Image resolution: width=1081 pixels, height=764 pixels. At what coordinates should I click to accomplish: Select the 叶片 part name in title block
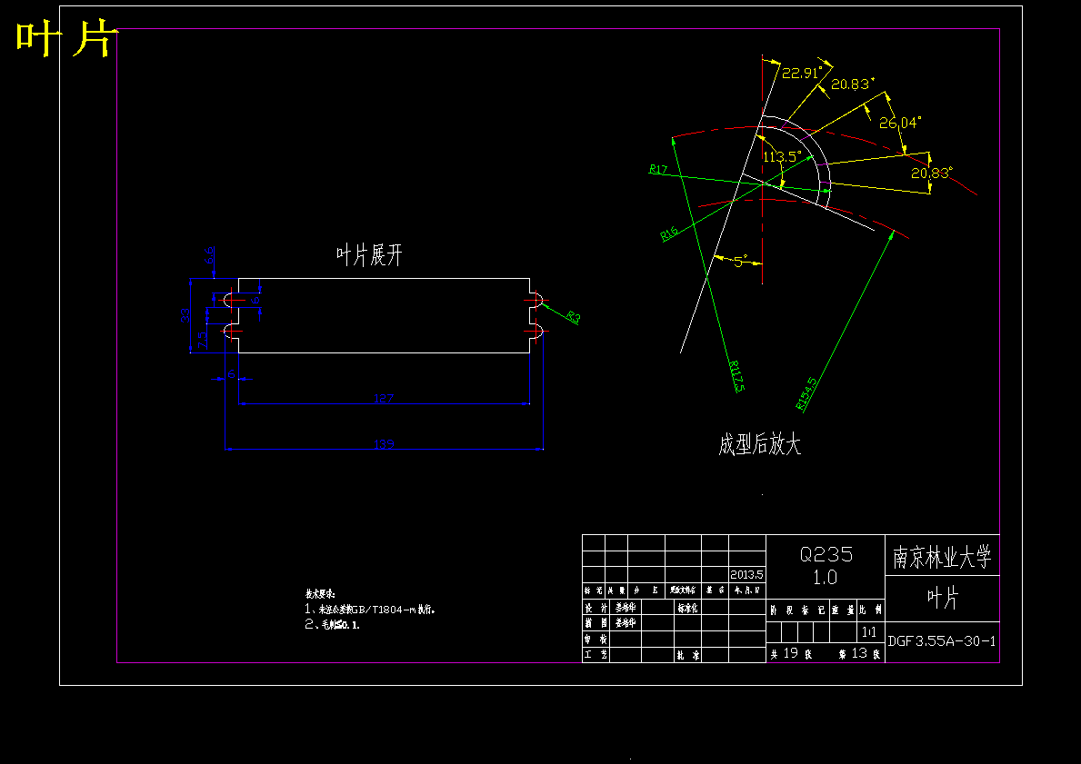point(942,598)
